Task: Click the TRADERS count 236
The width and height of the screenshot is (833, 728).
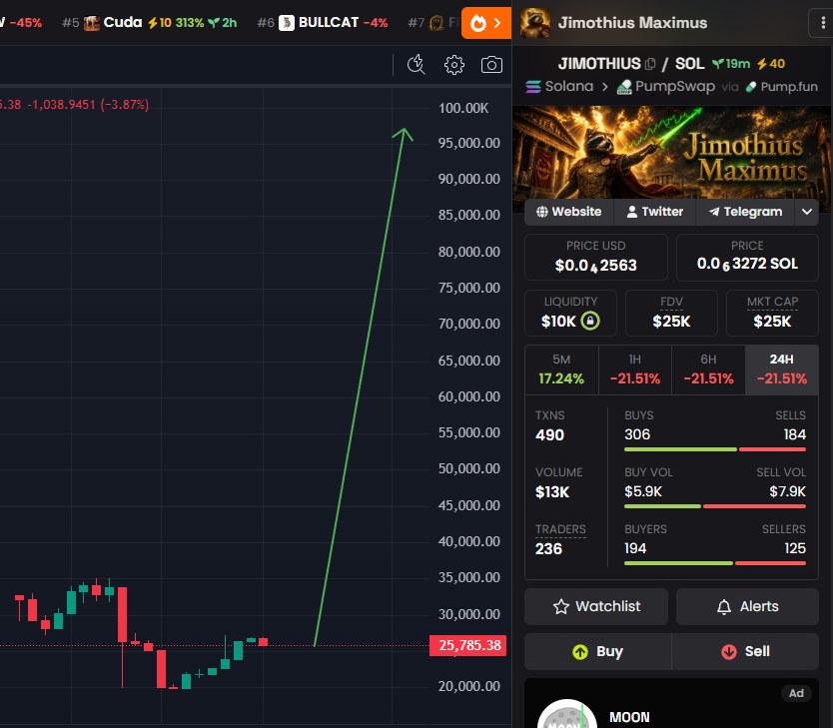Action: click(548, 549)
